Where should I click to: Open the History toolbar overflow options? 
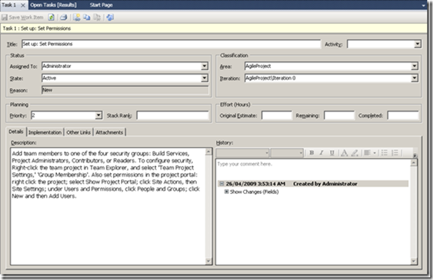click(415, 155)
